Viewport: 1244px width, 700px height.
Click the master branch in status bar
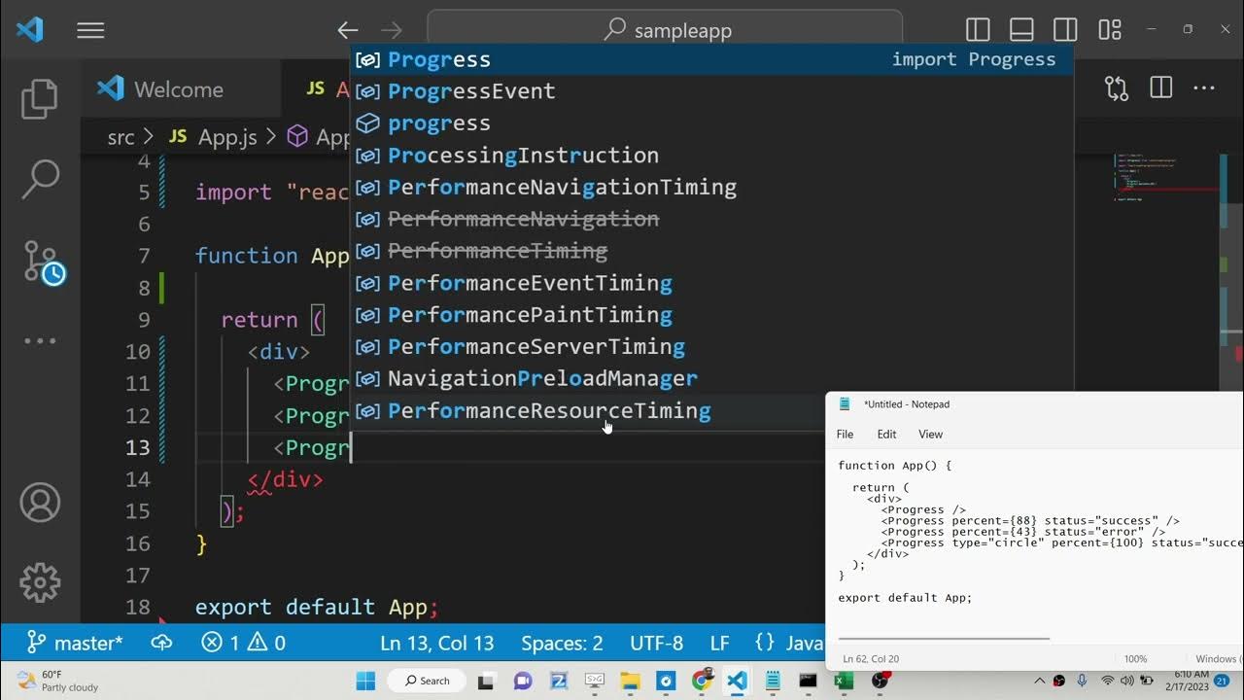coord(76,643)
